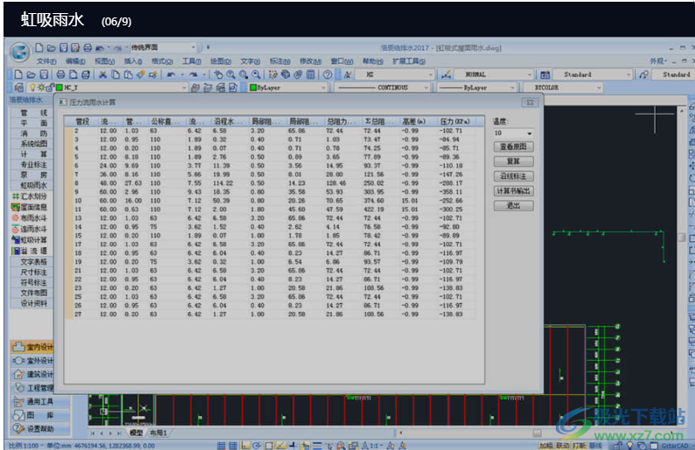Click the 复算 button in dialog
Screen dimensions: 695x450
click(x=513, y=162)
